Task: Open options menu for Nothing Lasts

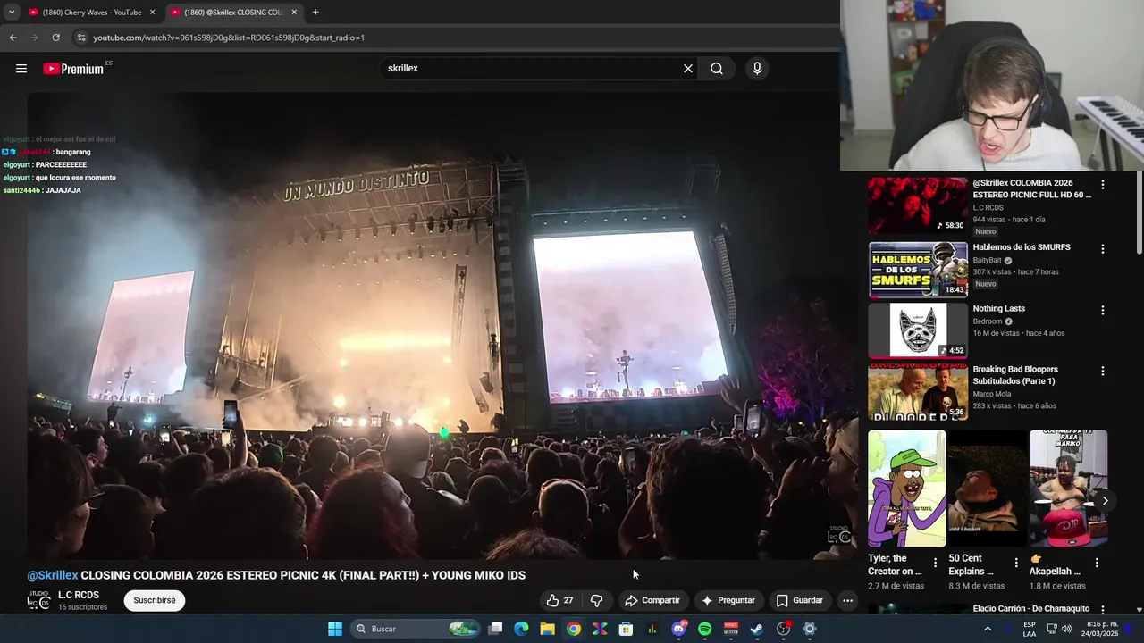Action: tap(1102, 310)
